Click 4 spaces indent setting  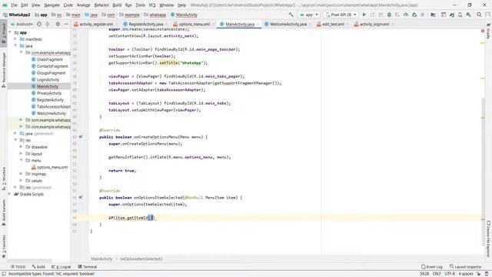tap(466, 274)
